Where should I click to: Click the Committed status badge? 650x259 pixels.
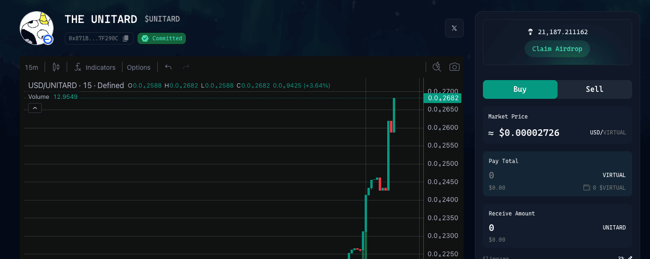point(161,38)
